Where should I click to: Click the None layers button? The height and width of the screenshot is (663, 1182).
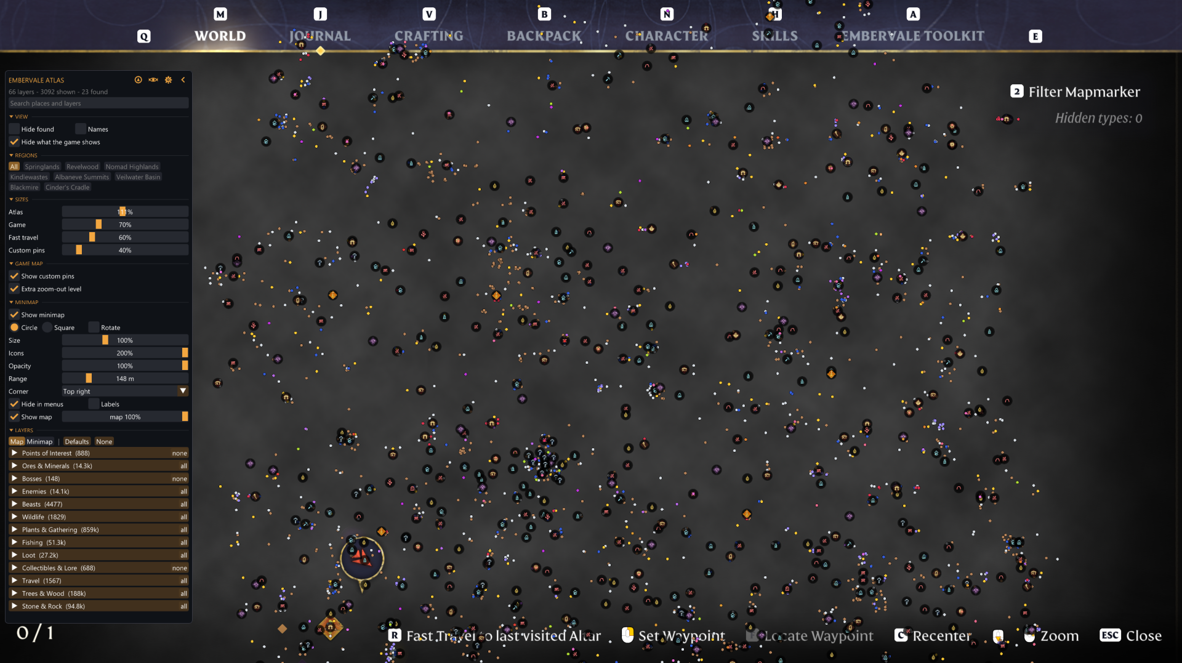coord(104,441)
